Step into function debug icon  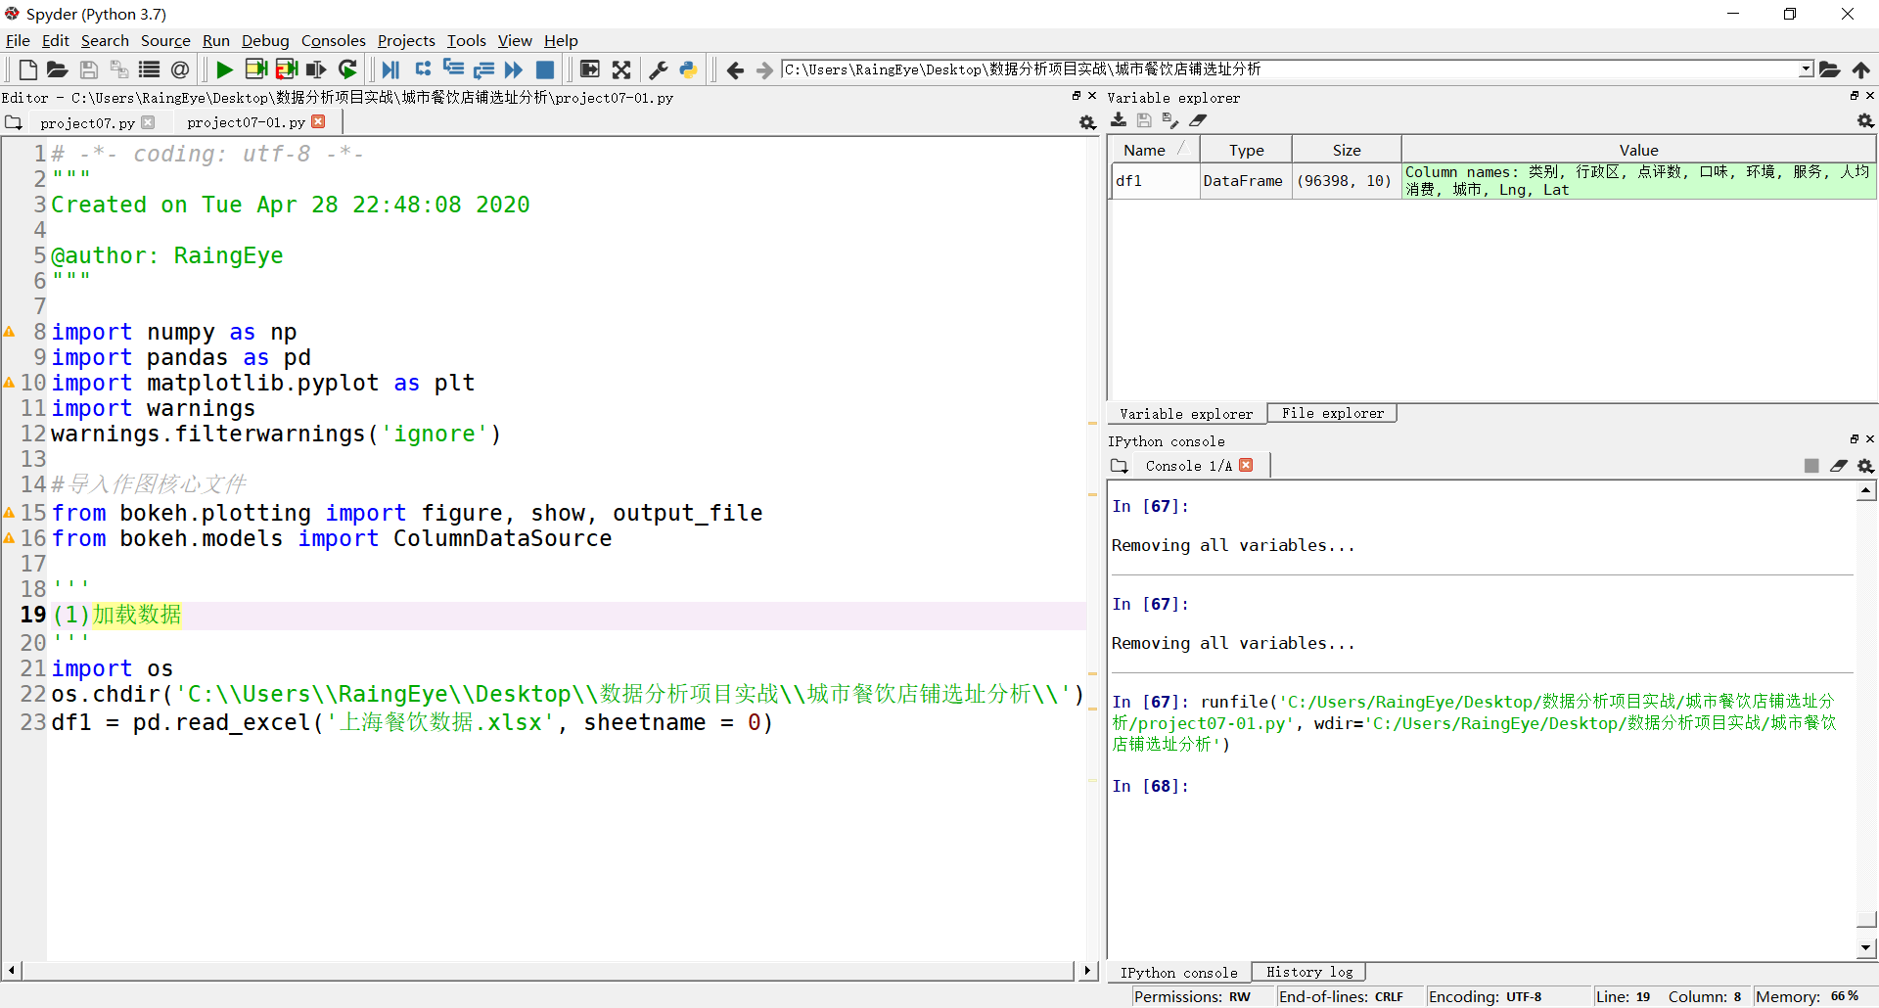[453, 69]
